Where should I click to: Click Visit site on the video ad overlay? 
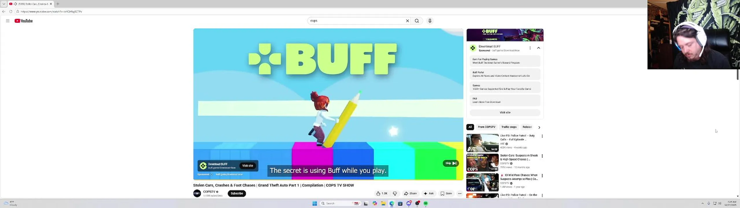tap(247, 166)
